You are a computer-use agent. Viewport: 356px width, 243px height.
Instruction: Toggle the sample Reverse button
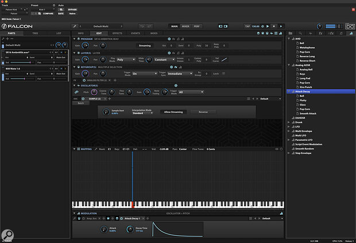[203, 112]
